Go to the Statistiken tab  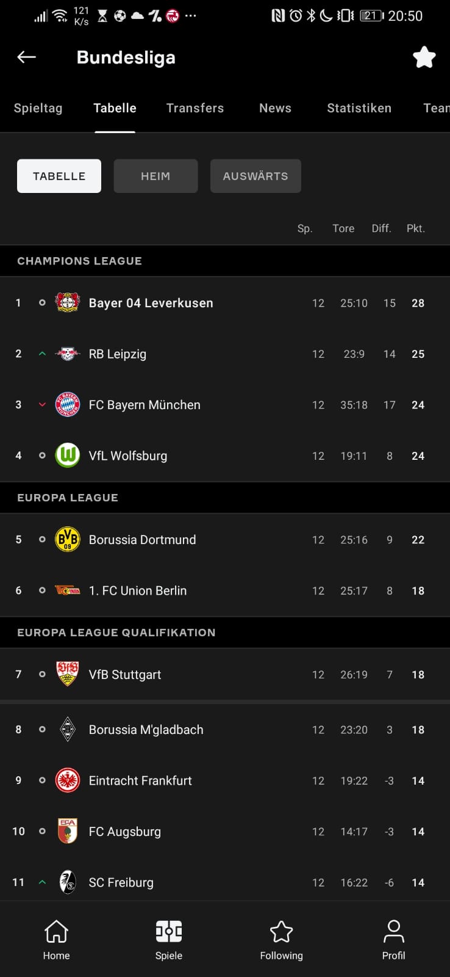coord(359,108)
